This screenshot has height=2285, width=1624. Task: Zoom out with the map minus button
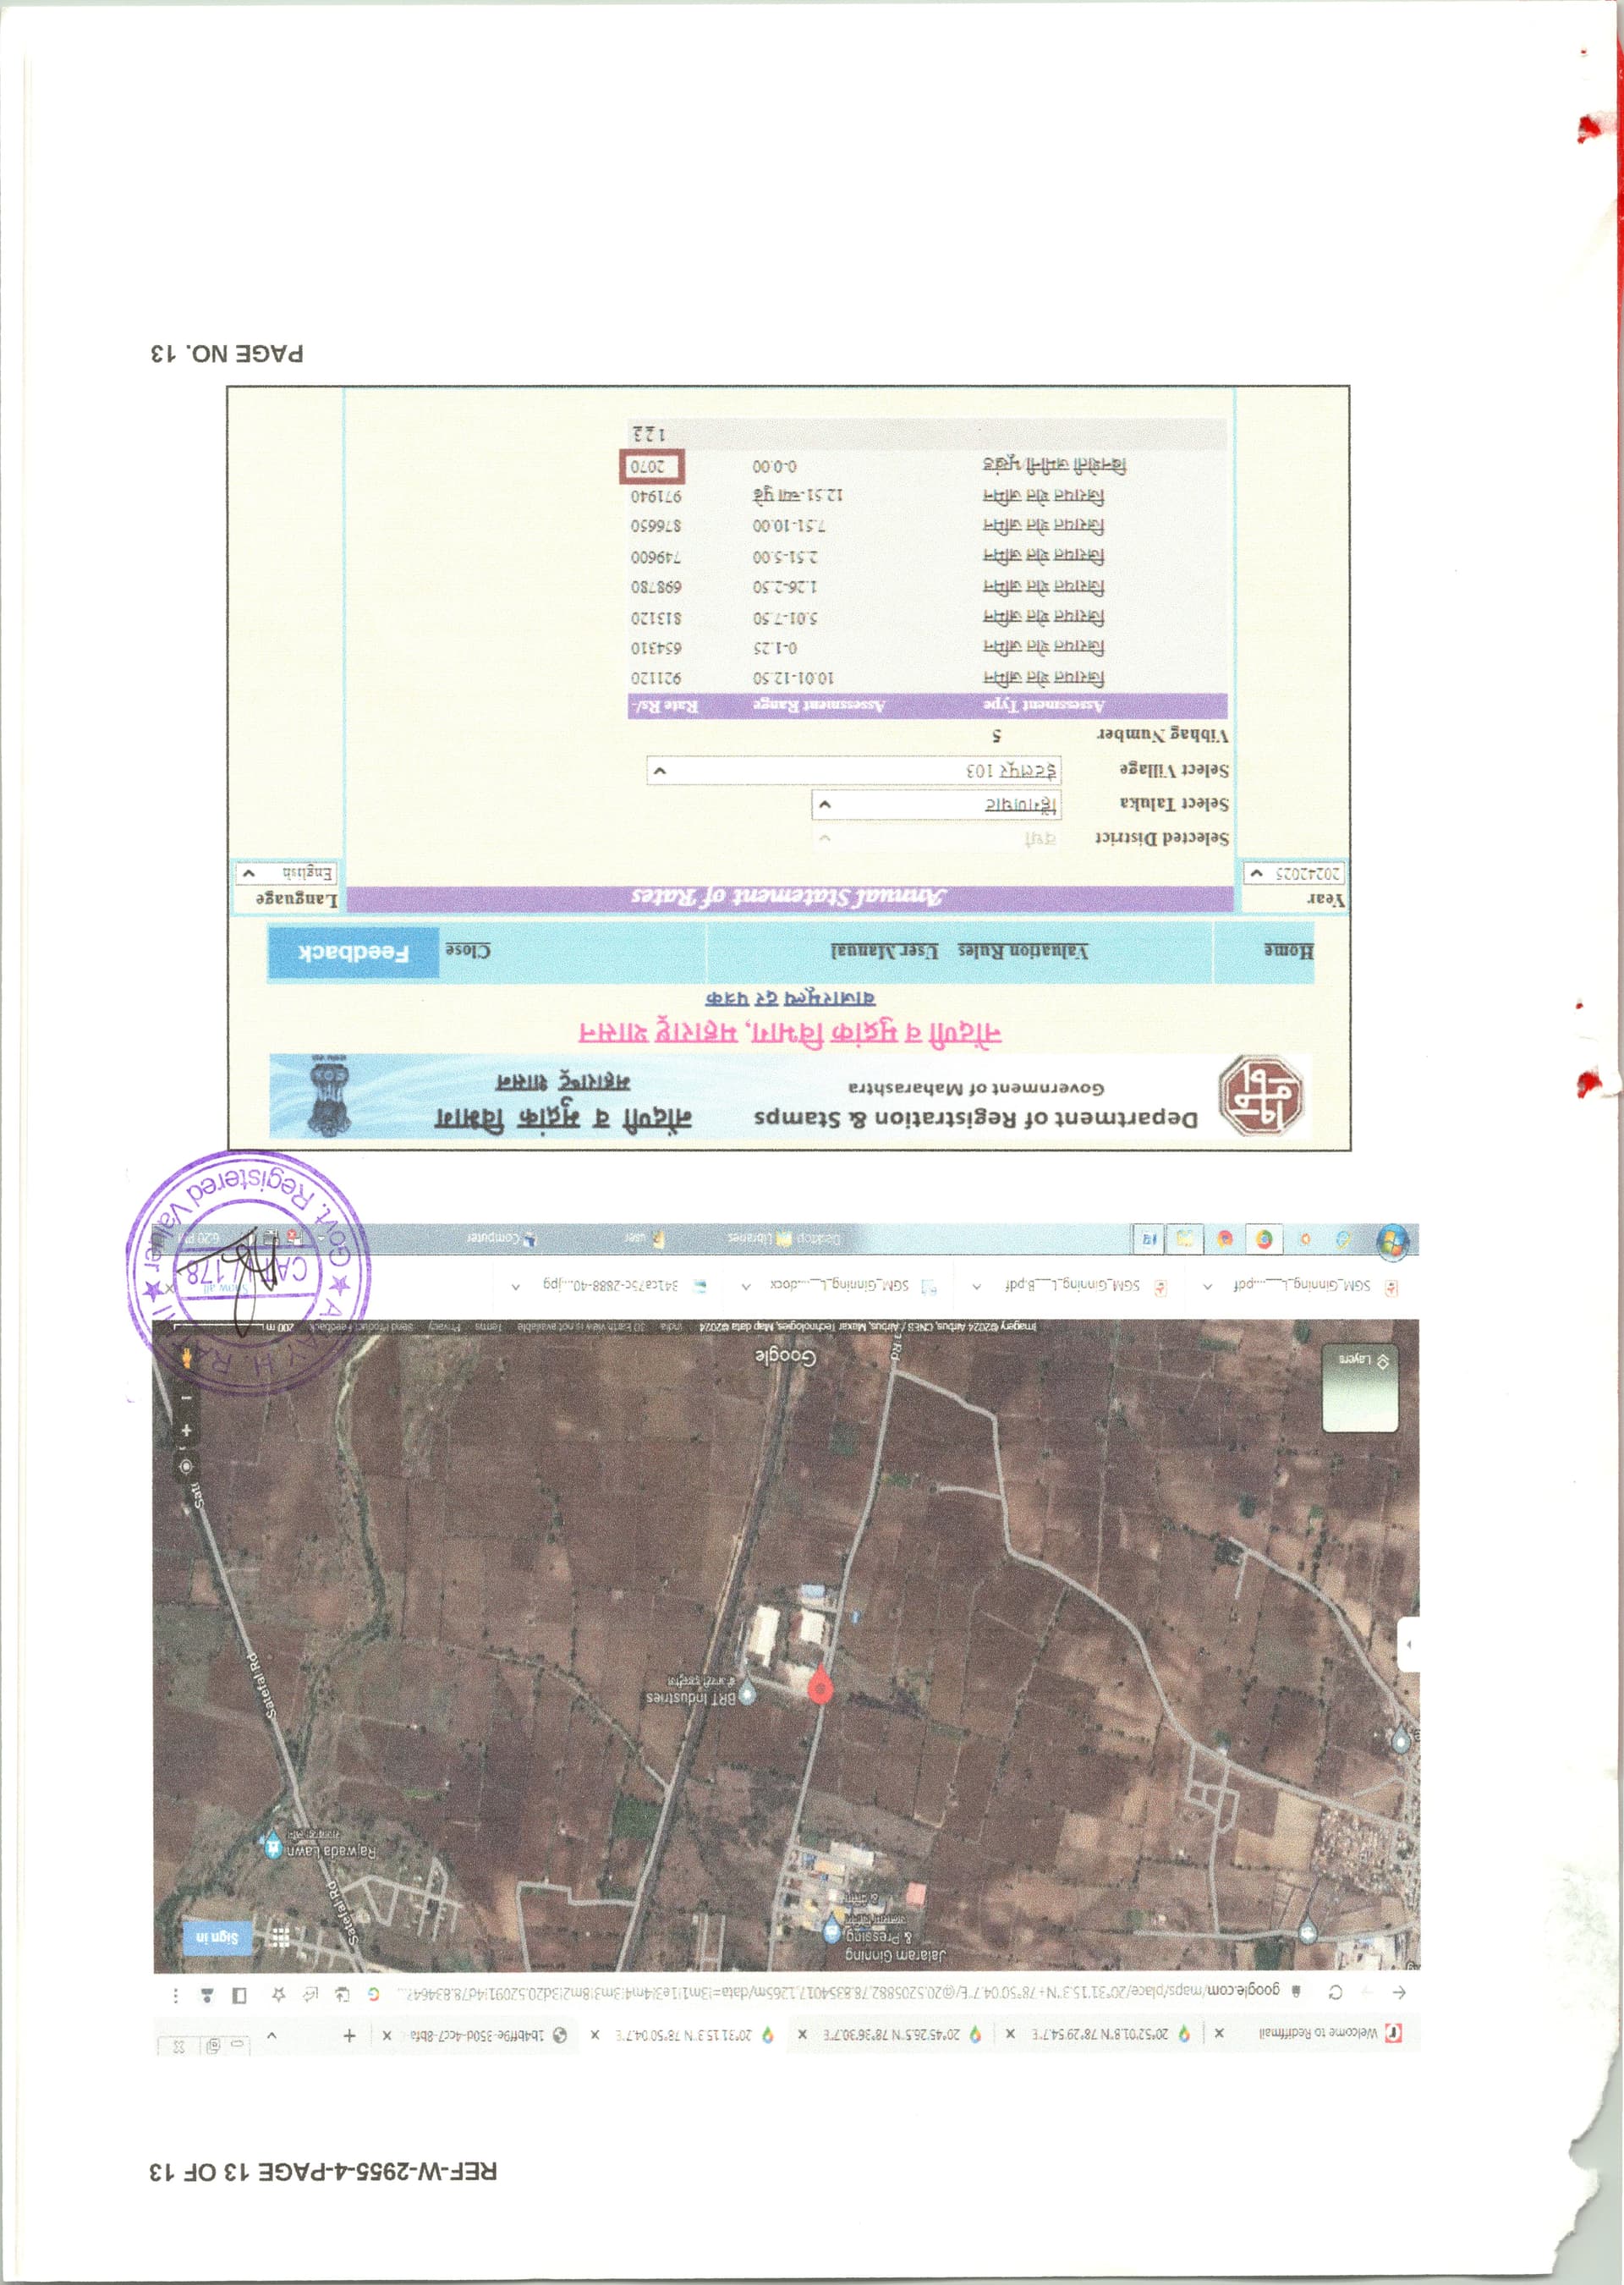pos(186,1397)
